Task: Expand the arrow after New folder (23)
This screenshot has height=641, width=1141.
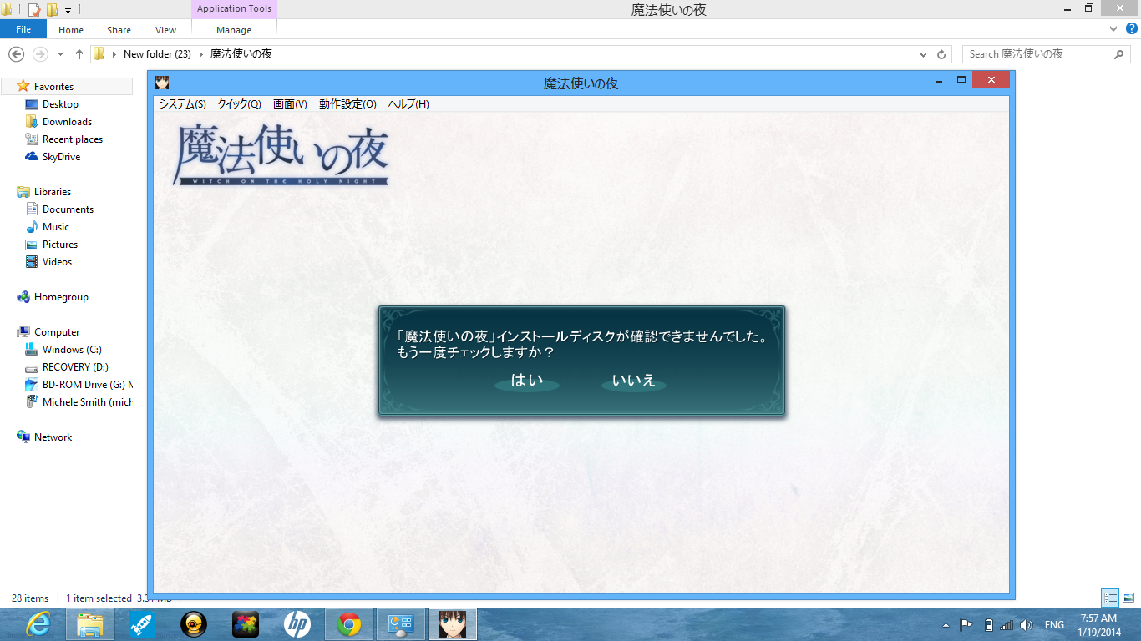Action: point(200,54)
